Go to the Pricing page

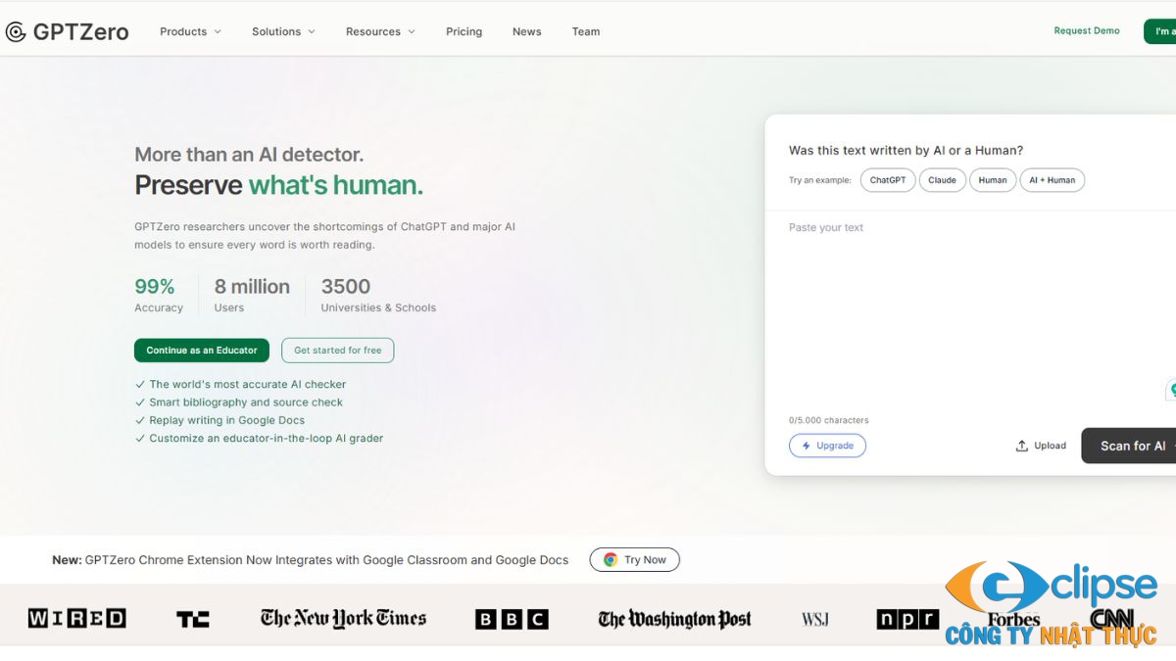pos(464,31)
